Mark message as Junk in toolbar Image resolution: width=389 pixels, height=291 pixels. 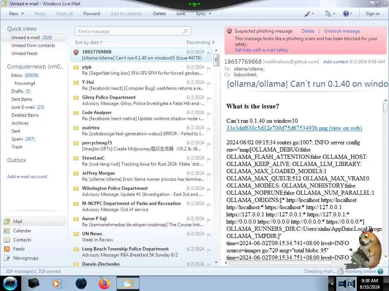click(180, 14)
